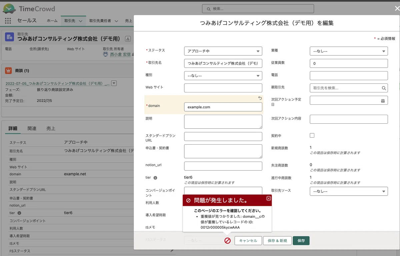Click the domain field containing example.com
The height and width of the screenshot is (256, 400).
[223, 107]
